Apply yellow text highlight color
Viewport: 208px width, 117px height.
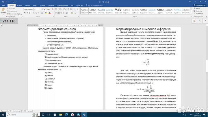tap(46, 13)
